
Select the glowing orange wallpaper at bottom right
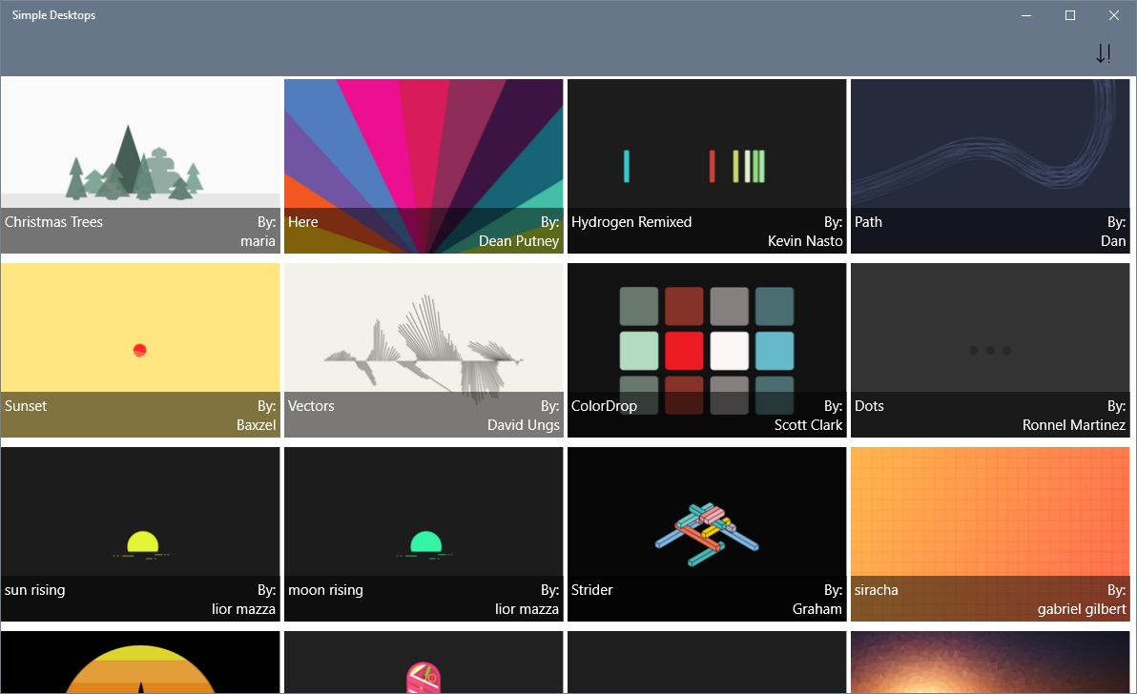pyautogui.click(x=989, y=663)
